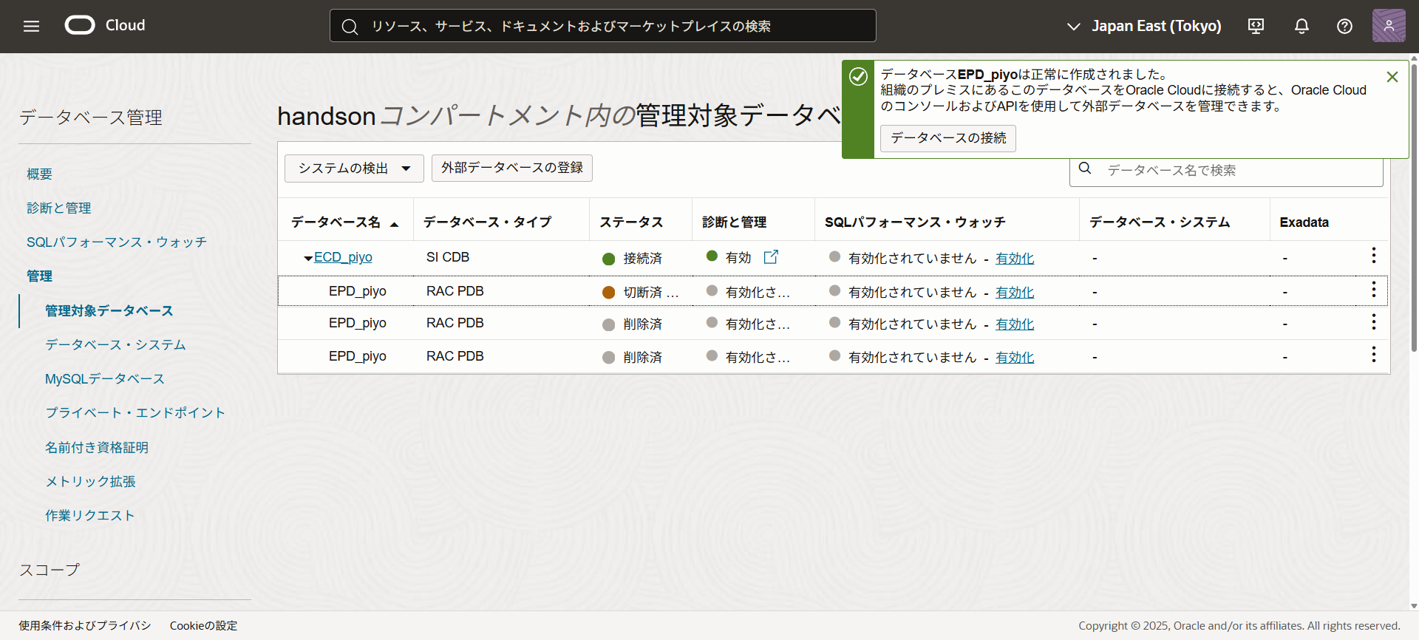The image size is (1419, 640).
Task: Open 使用条件およびプライバシ footer link
Action: click(x=85, y=626)
